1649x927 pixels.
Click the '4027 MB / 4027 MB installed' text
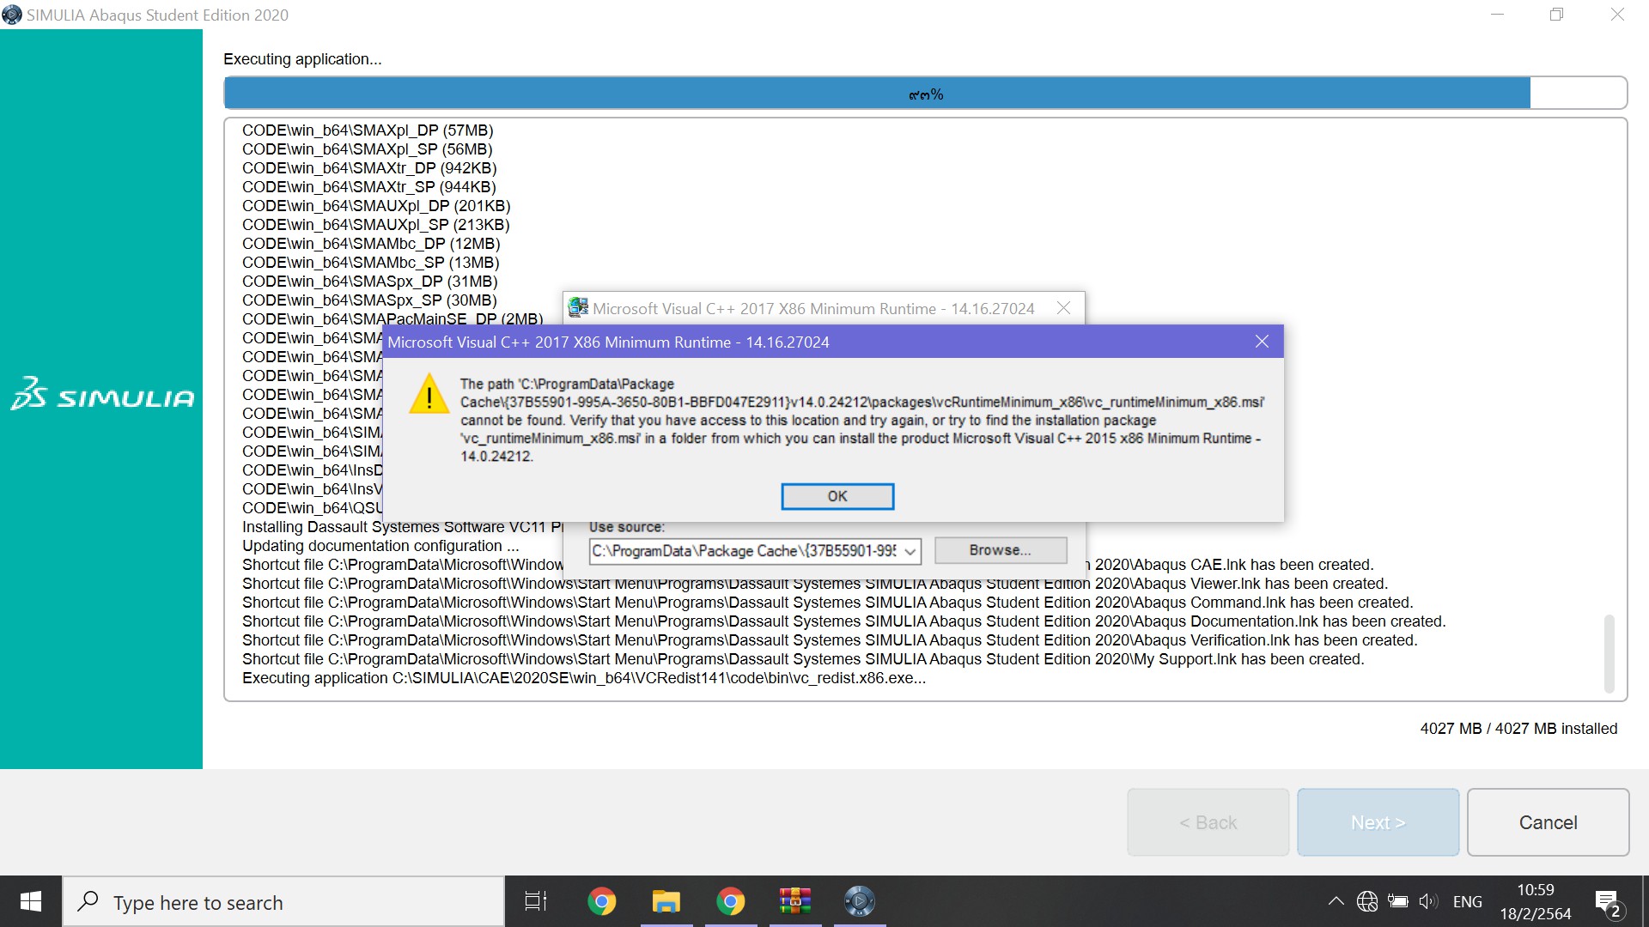[x=1518, y=729]
